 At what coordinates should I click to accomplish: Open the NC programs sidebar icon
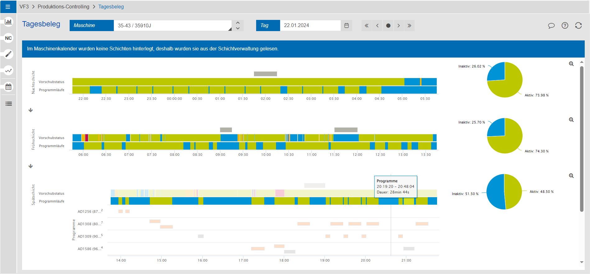8,38
